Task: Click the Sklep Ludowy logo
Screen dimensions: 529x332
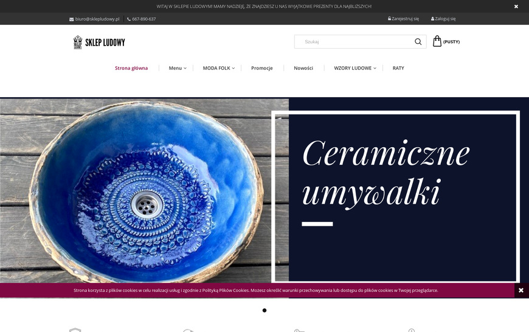Action: (x=99, y=42)
